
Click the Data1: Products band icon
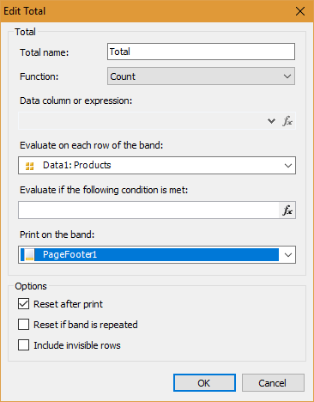point(29,166)
